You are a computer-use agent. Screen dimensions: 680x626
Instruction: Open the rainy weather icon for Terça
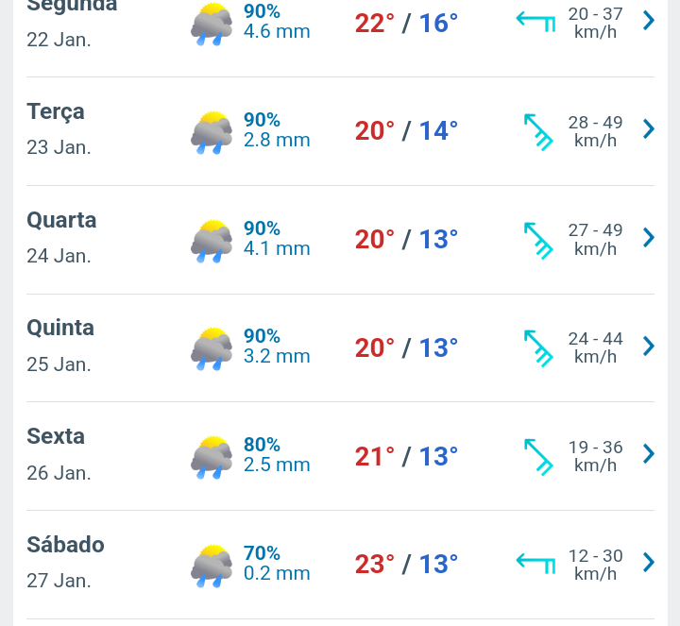(x=212, y=132)
